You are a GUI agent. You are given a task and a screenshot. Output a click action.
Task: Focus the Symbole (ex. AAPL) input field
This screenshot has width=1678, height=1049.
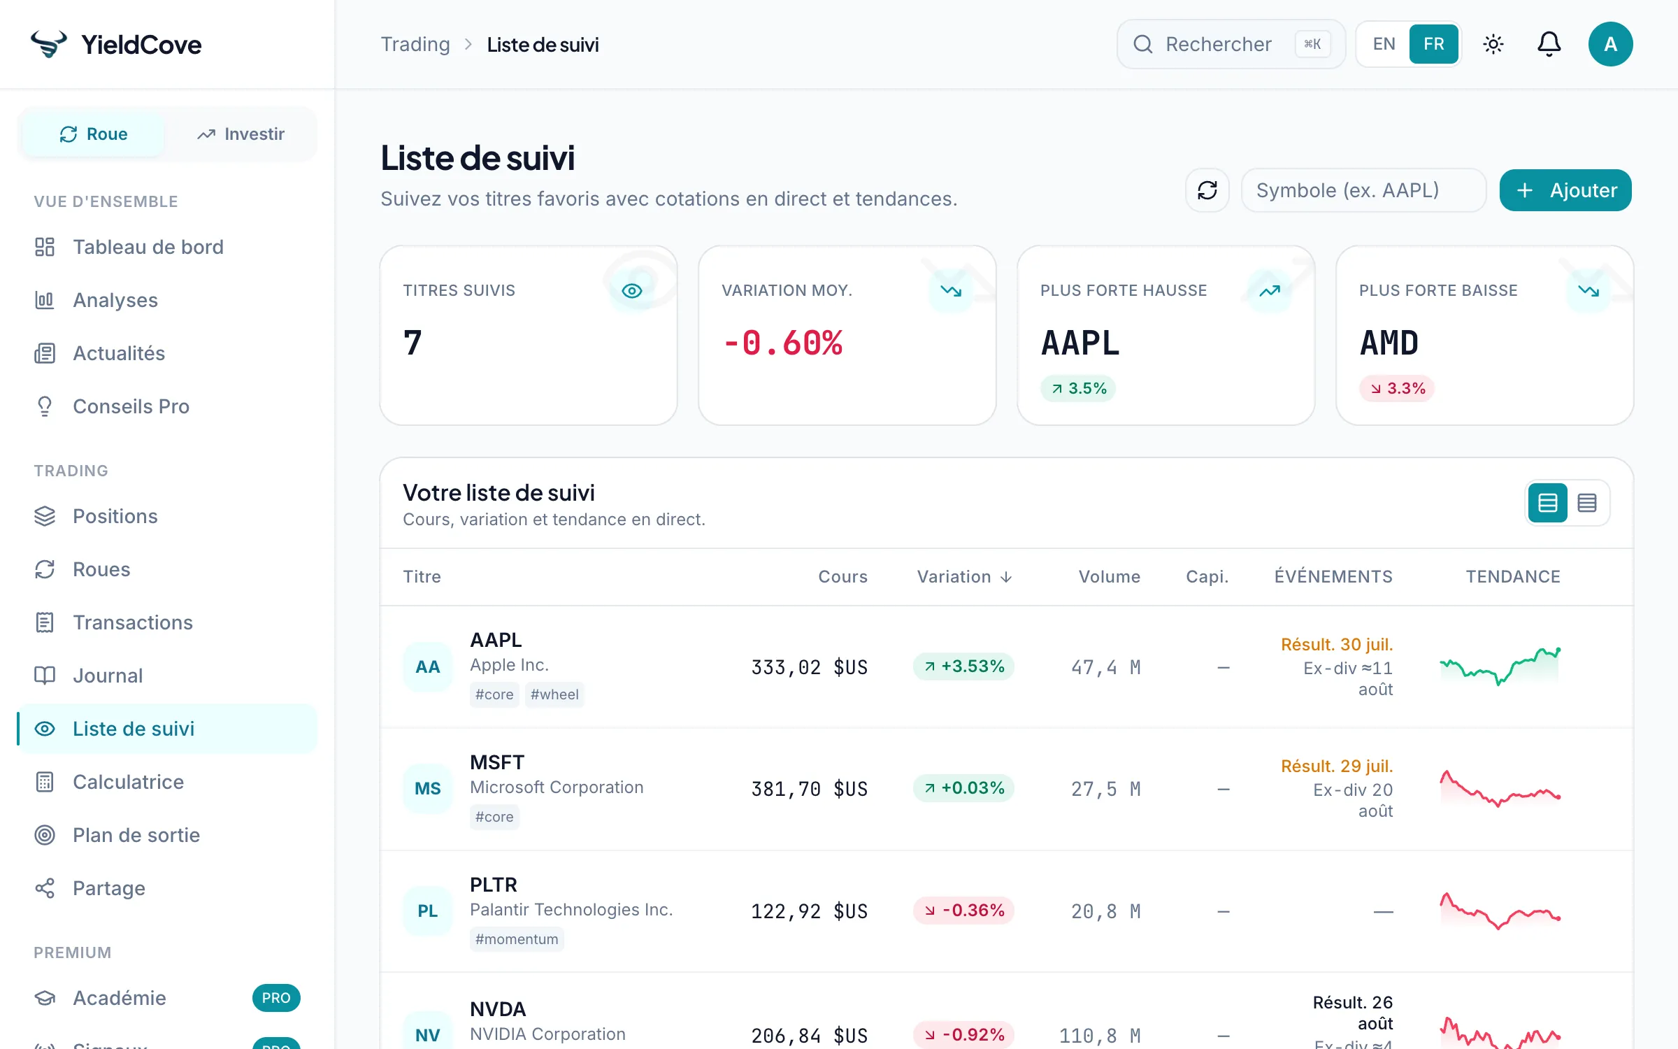[x=1363, y=190]
